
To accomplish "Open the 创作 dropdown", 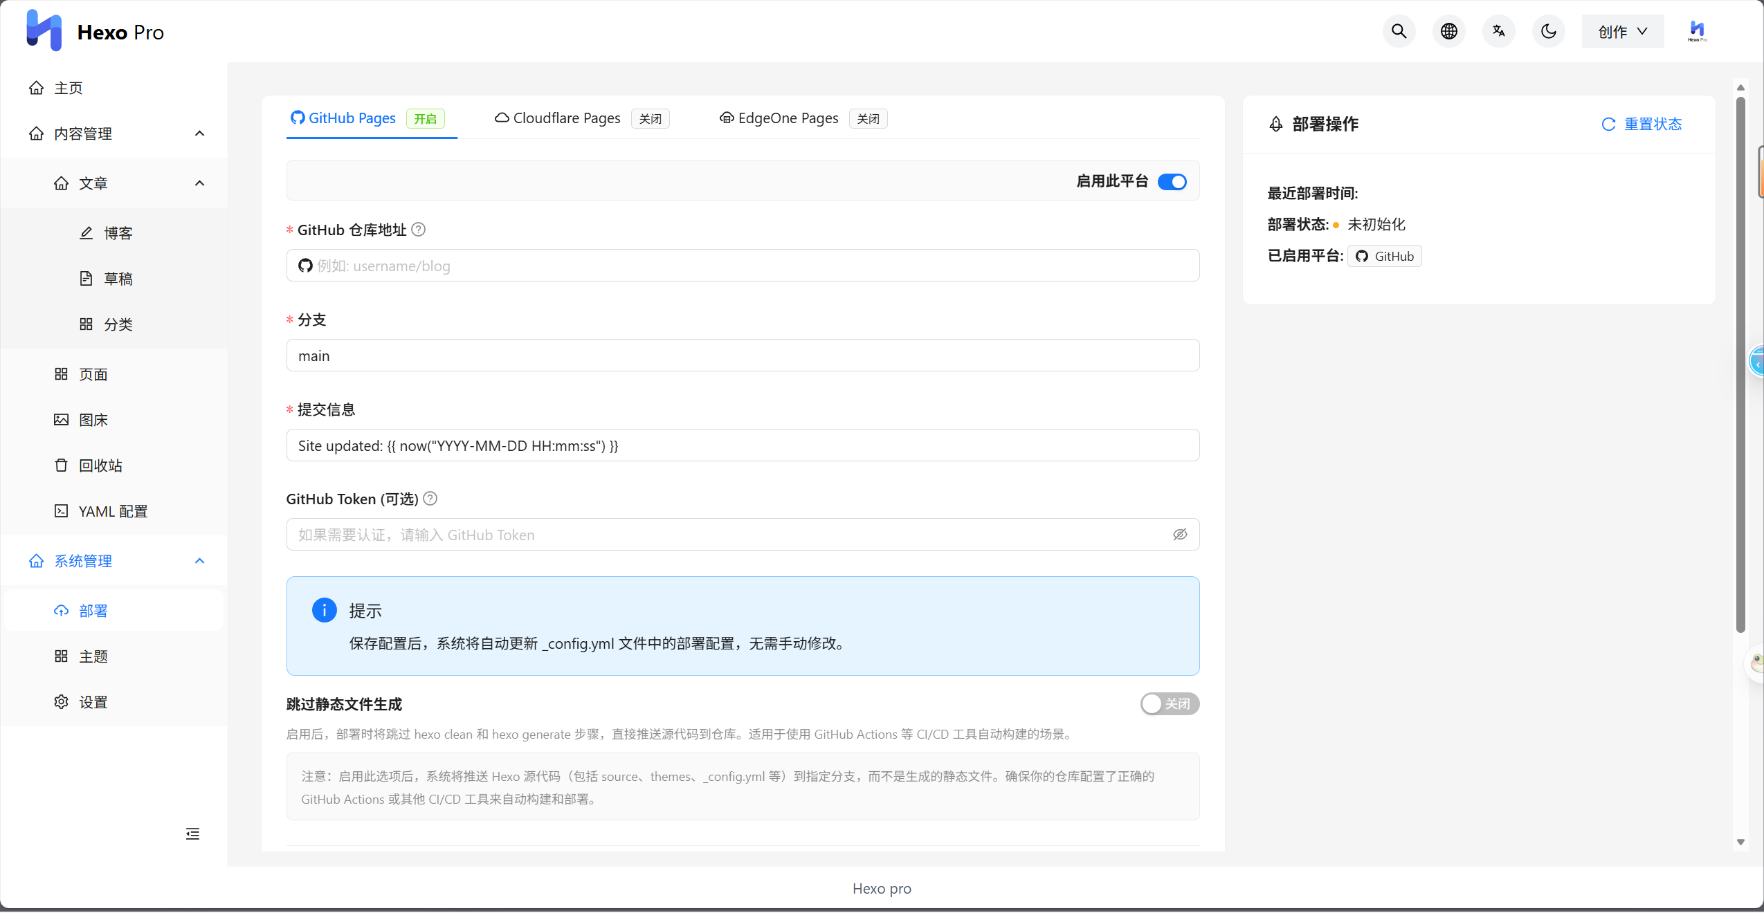I will click(x=1623, y=32).
